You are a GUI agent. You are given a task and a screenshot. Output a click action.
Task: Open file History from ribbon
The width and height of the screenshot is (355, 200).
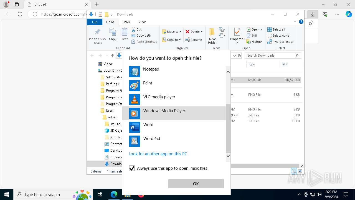[254, 42]
